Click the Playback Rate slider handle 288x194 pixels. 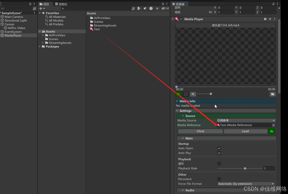pyautogui.click(x=245, y=169)
